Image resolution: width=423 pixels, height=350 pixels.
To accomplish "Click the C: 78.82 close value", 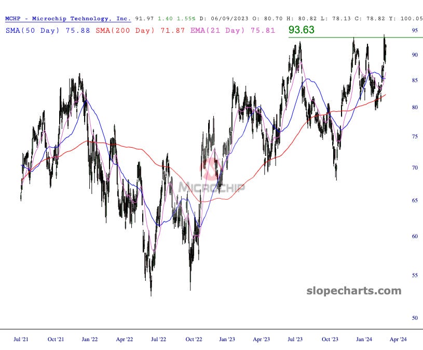I will pyautogui.click(x=370, y=19).
